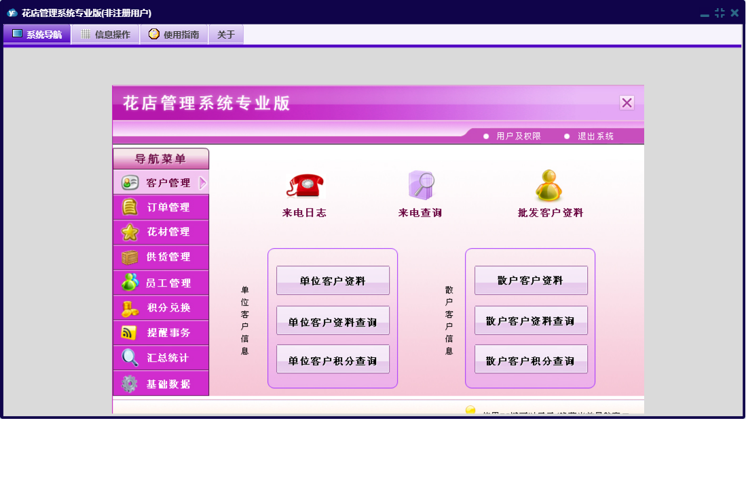Expand the 客户管理 arrow indicator
Screen dimensions: 746x490
point(203,183)
